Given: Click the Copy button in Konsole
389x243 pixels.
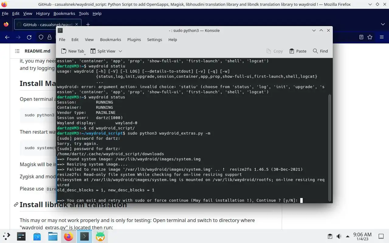Looking at the screenshot, I should point(274,51).
